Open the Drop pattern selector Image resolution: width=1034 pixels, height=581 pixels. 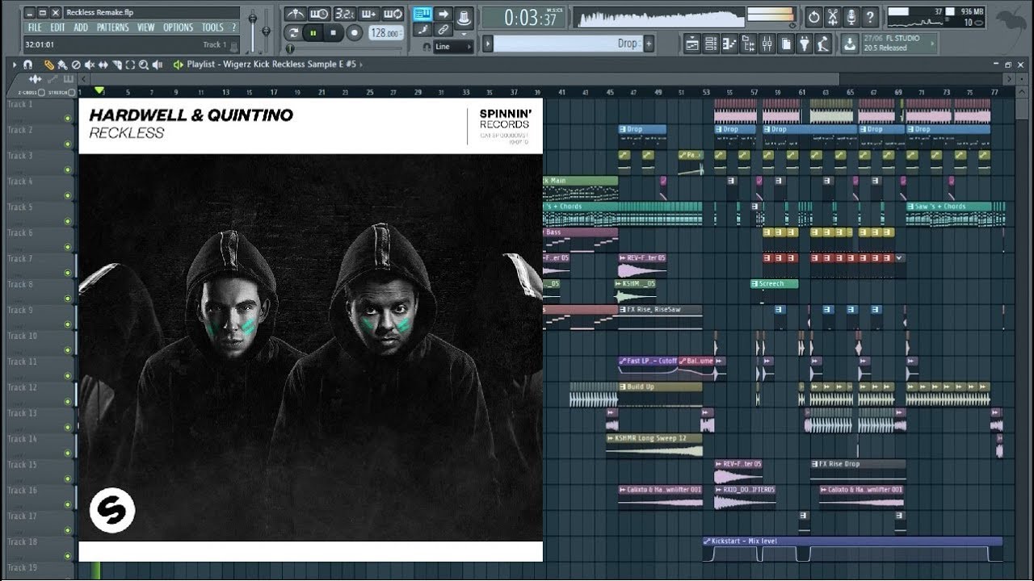click(569, 44)
